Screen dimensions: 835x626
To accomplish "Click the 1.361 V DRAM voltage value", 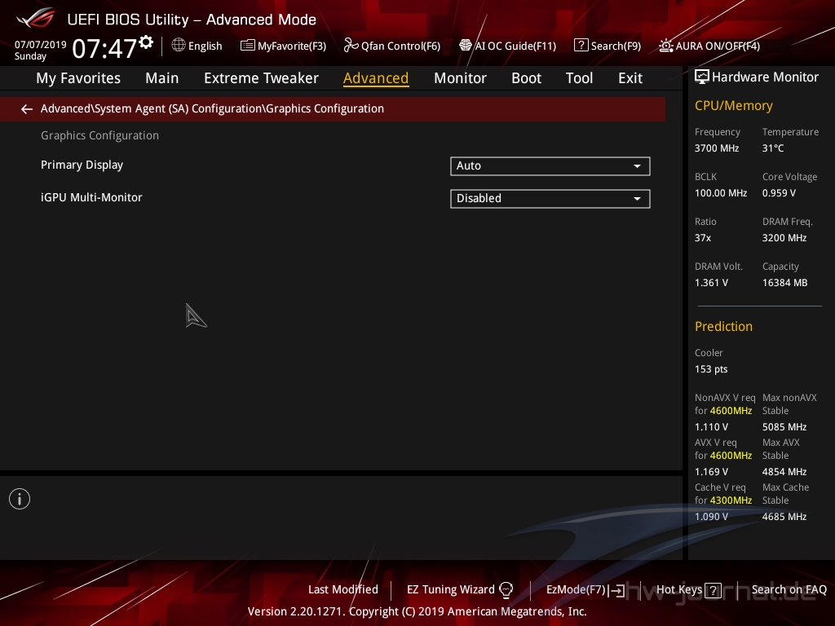I will (x=711, y=283).
